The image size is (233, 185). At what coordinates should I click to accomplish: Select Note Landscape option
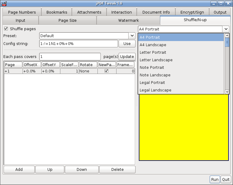coord(181,75)
